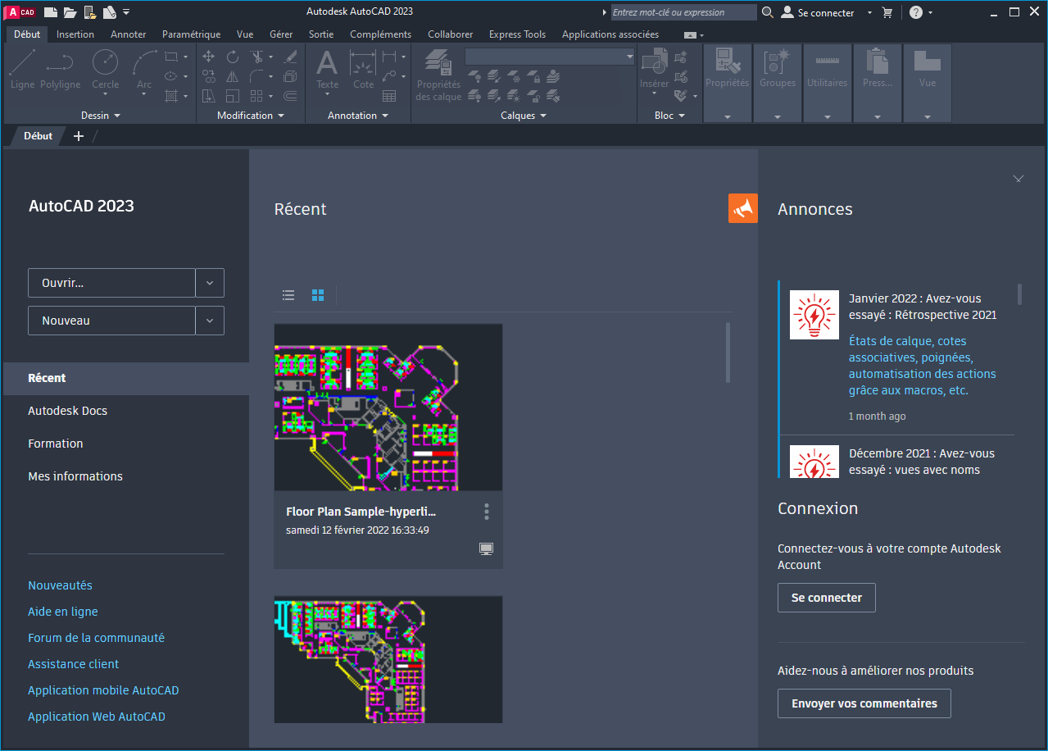Click the Erase tool icon
Image resolution: width=1048 pixels, height=751 pixels.
coord(290,57)
